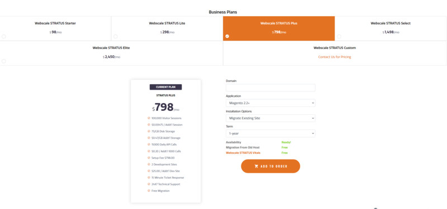Click the large $798/mo price in plan card

[165, 107]
